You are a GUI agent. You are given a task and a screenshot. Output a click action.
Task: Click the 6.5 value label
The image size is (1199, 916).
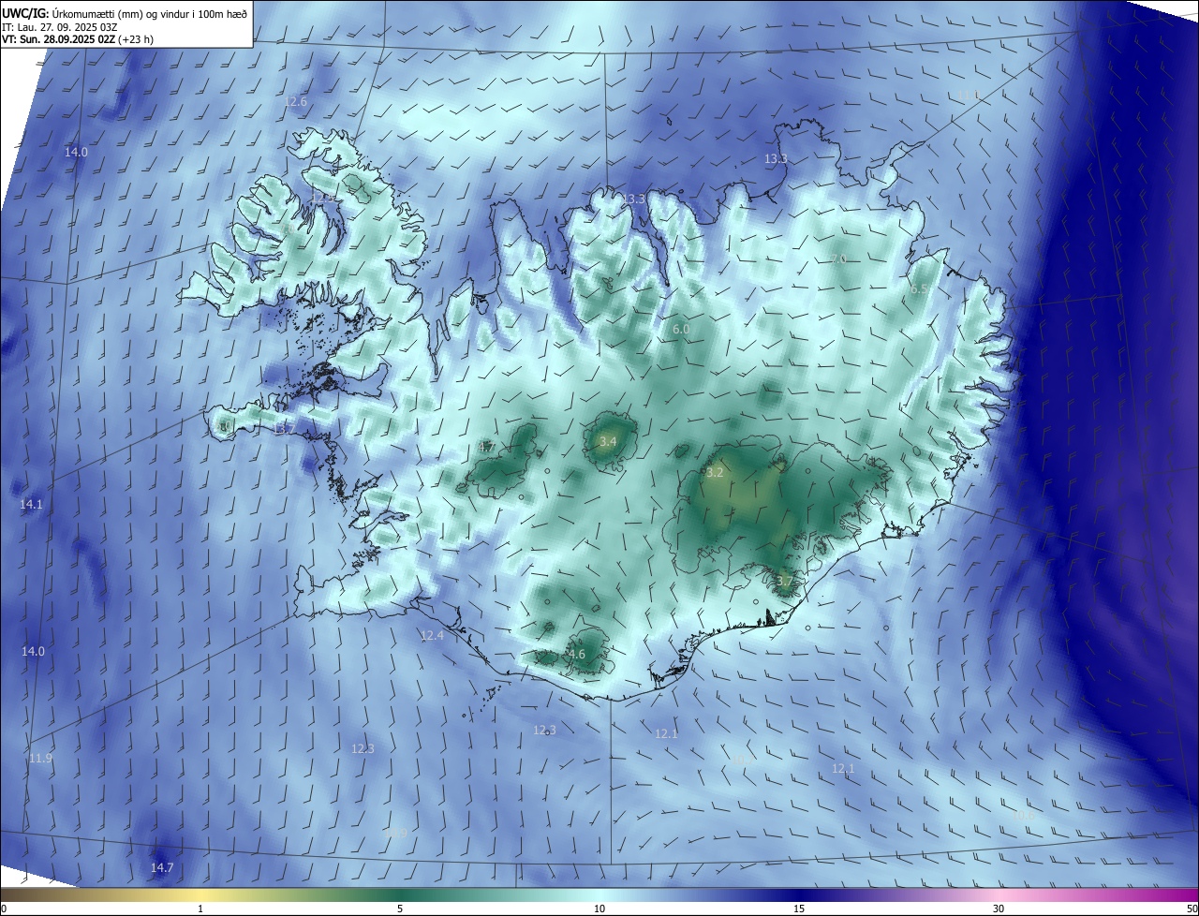[919, 289]
